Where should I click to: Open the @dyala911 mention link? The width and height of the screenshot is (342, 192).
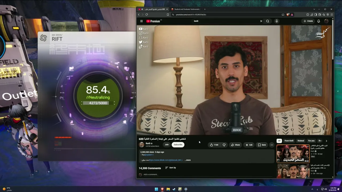(x=149, y=155)
